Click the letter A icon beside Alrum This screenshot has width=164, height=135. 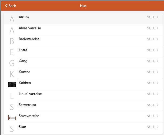click(12, 19)
